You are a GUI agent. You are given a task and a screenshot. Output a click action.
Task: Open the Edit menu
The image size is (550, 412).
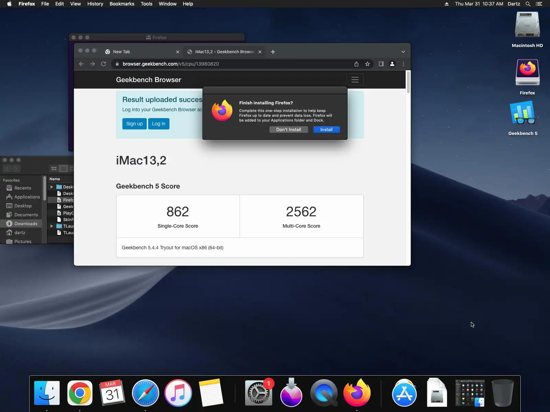point(59,4)
